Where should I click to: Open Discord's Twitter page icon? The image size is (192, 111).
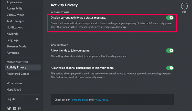pyautogui.click(x=9, y=108)
